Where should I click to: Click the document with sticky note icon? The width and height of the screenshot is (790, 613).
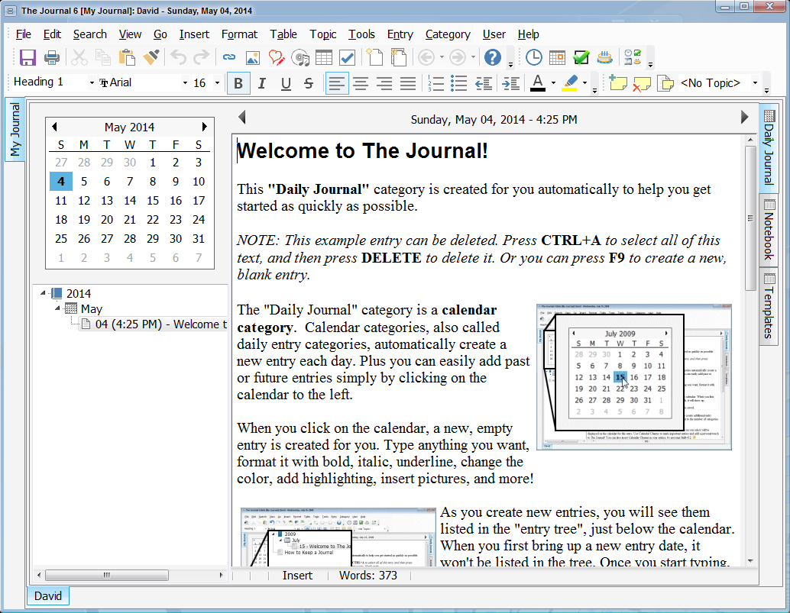tap(665, 83)
